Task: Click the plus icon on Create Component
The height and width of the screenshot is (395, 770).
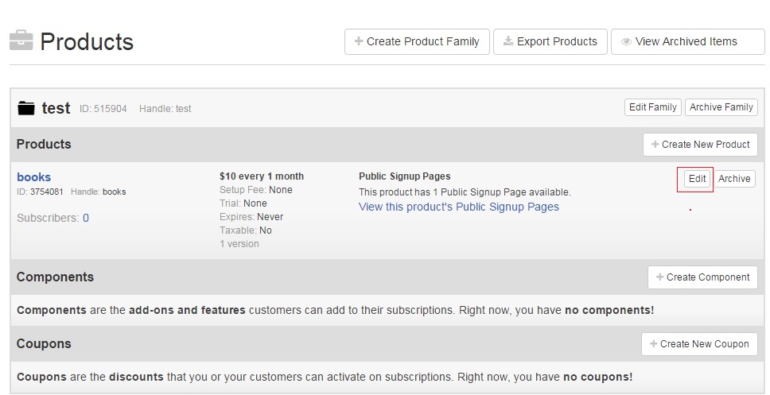Action: pos(660,277)
